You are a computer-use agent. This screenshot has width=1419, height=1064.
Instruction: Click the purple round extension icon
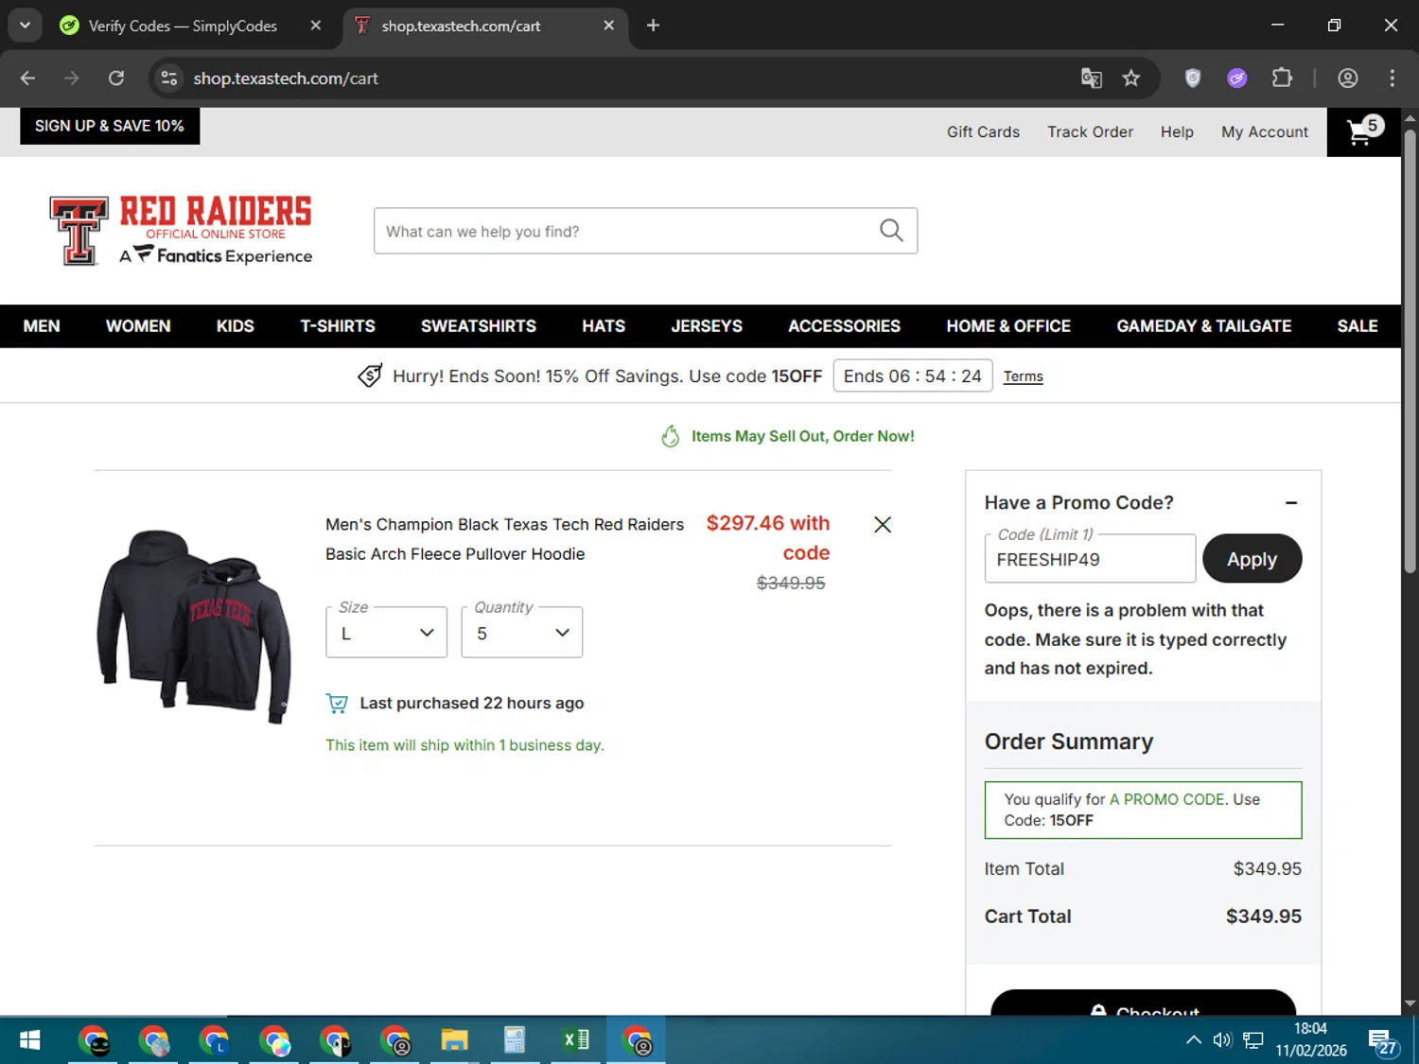pos(1237,78)
